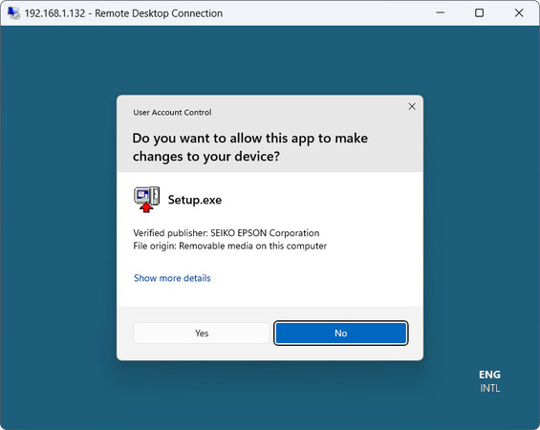Minimize the Remote Desktop Connection window
Viewport: 540px width, 430px height.
coord(441,13)
